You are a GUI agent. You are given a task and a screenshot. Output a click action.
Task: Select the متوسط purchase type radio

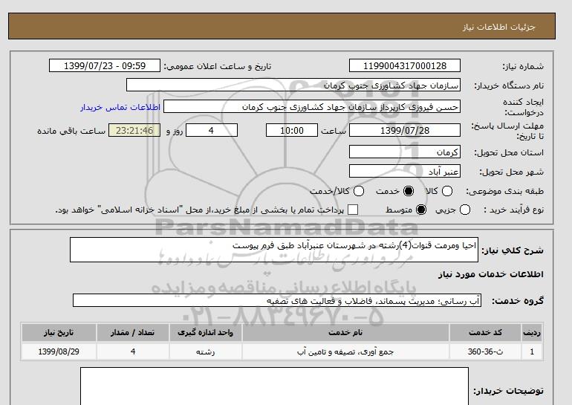[421, 210]
